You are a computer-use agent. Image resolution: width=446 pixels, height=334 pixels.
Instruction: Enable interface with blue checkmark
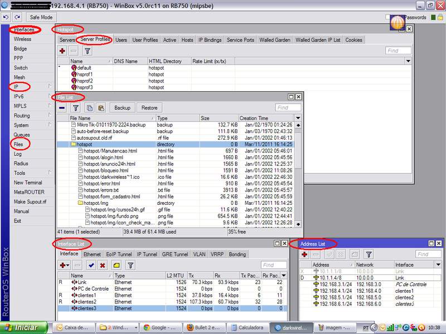pos(91,266)
